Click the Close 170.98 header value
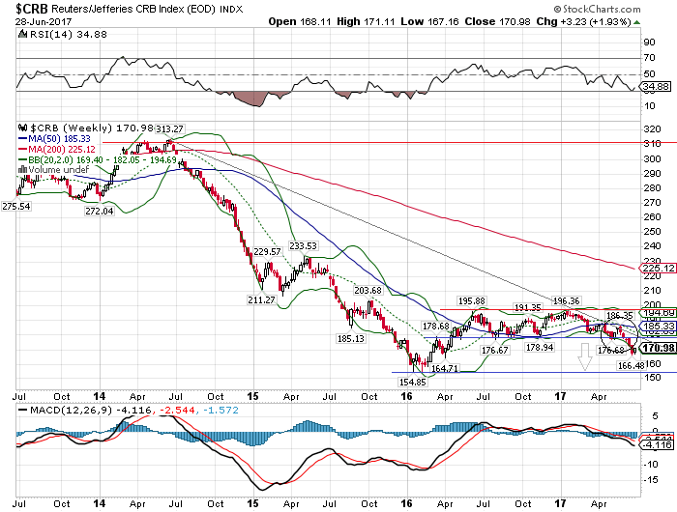 [x=497, y=21]
